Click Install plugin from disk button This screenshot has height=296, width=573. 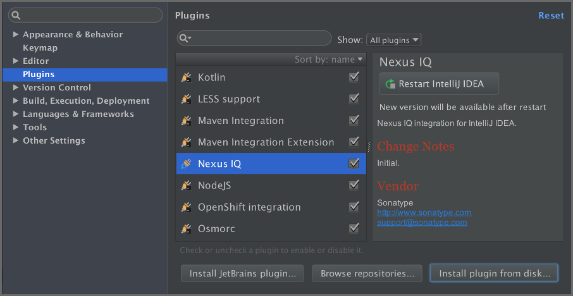[494, 273]
